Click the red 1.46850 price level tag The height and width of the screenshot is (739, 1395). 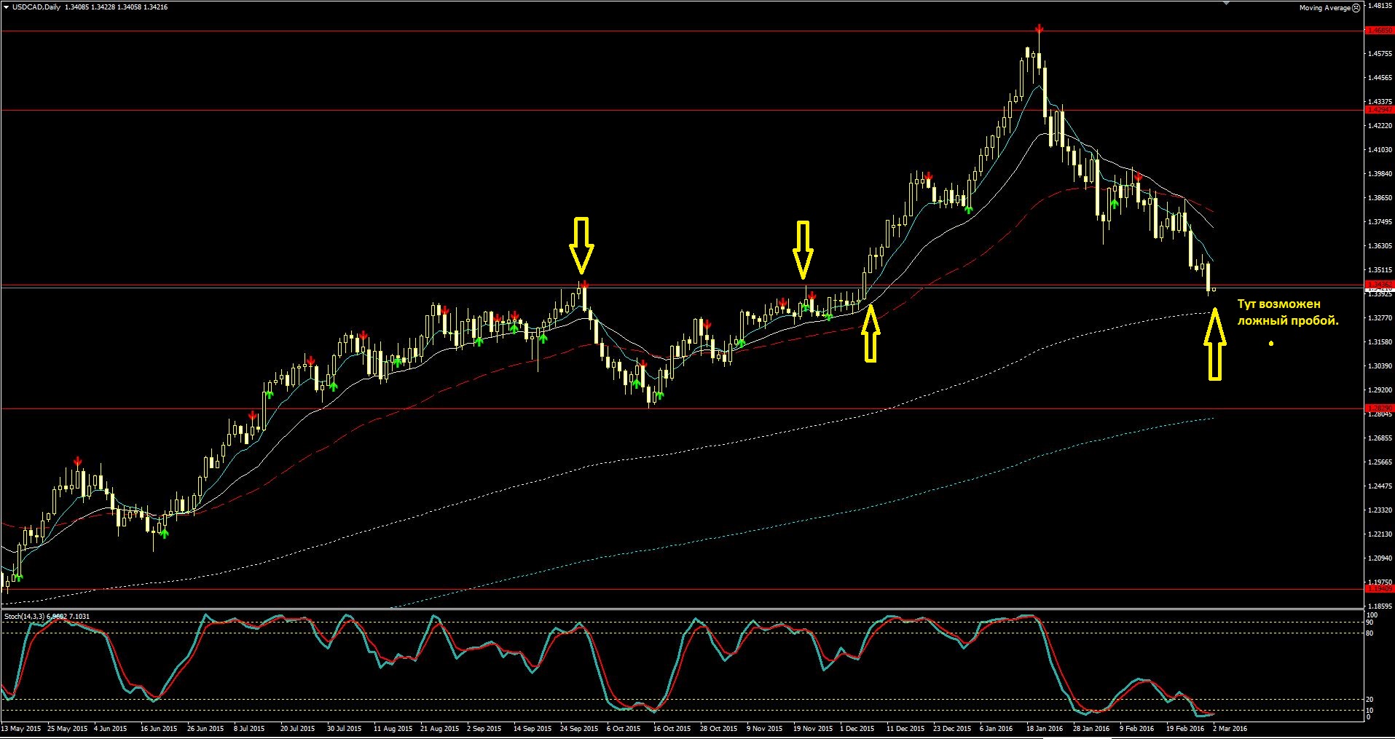(1380, 31)
